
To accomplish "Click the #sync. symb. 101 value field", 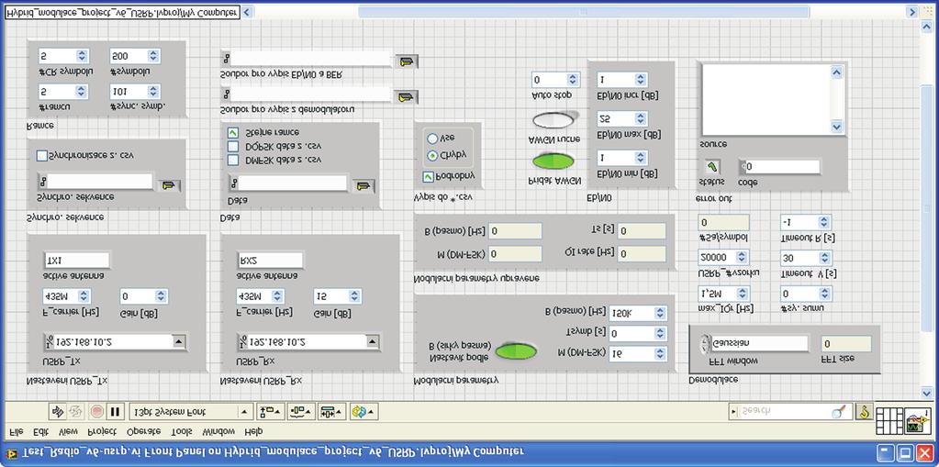I will click(x=129, y=92).
